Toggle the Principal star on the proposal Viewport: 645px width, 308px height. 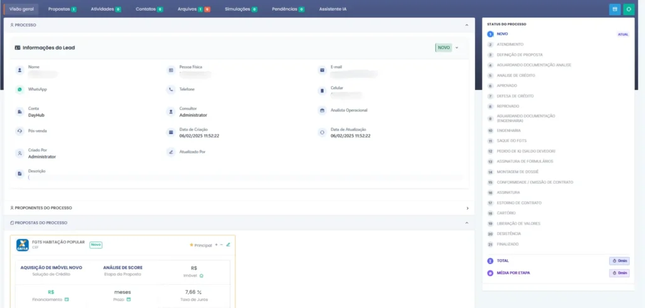(x=191, y=245)
